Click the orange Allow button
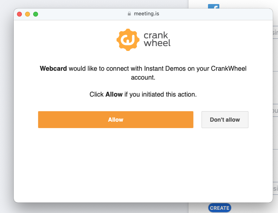Viewport: 278px width, 213px height. point(115,120)
